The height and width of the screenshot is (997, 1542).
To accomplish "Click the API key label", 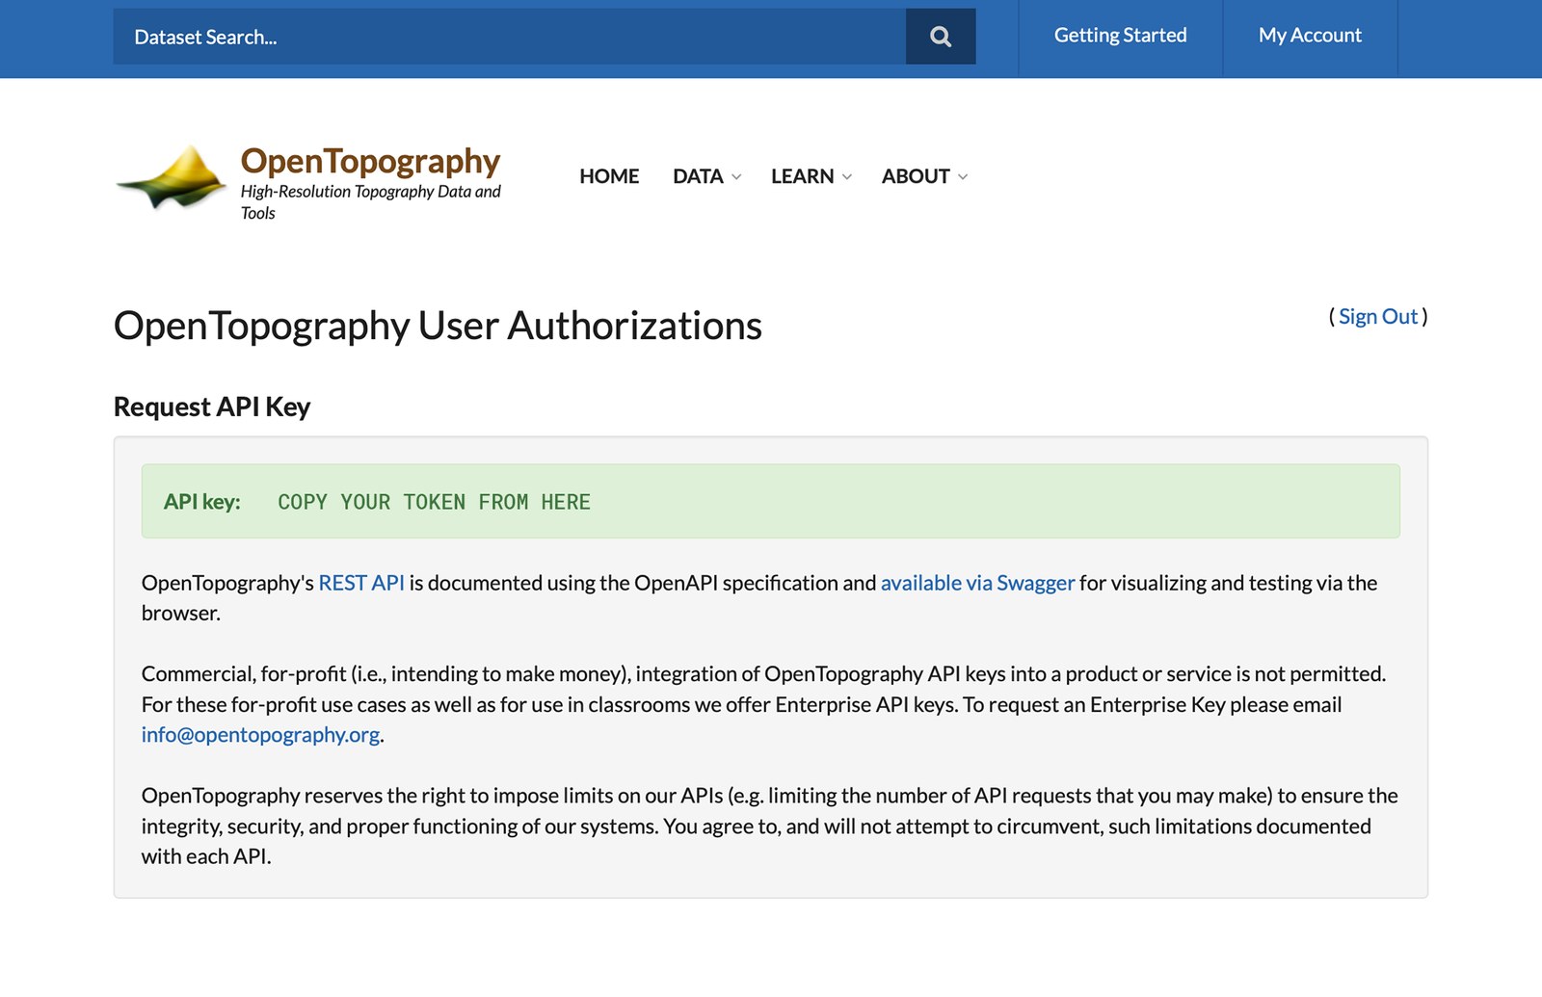I will click(x=201, y=502).
